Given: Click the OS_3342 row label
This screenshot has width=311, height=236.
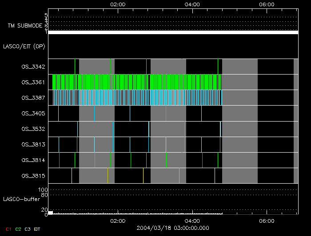Looking at the screenshot, I should (33, 67).
